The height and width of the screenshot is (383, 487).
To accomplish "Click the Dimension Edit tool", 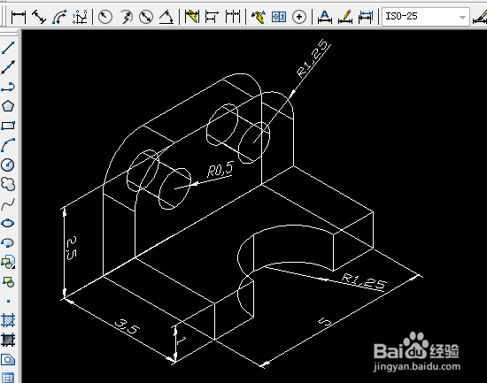I will (x=325, y=17).
